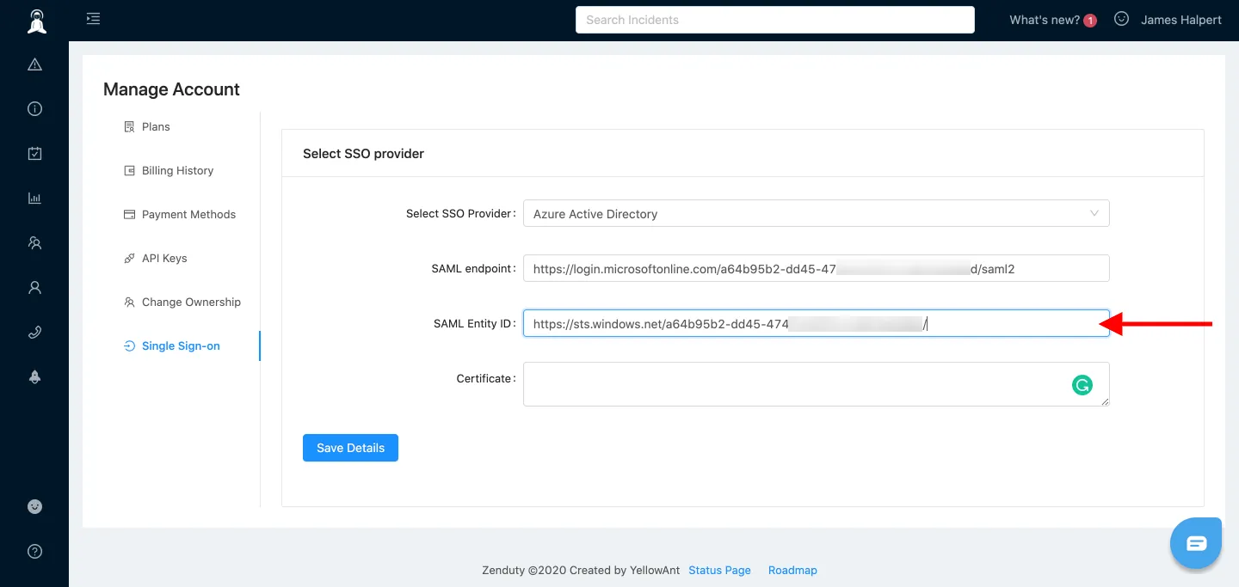1239x587 pixels.
Task: Click the What's new notification badge
Action: click(x=1090, y=21)
